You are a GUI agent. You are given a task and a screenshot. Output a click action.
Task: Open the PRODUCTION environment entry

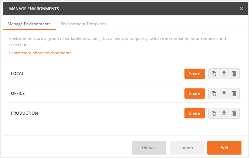24,113
